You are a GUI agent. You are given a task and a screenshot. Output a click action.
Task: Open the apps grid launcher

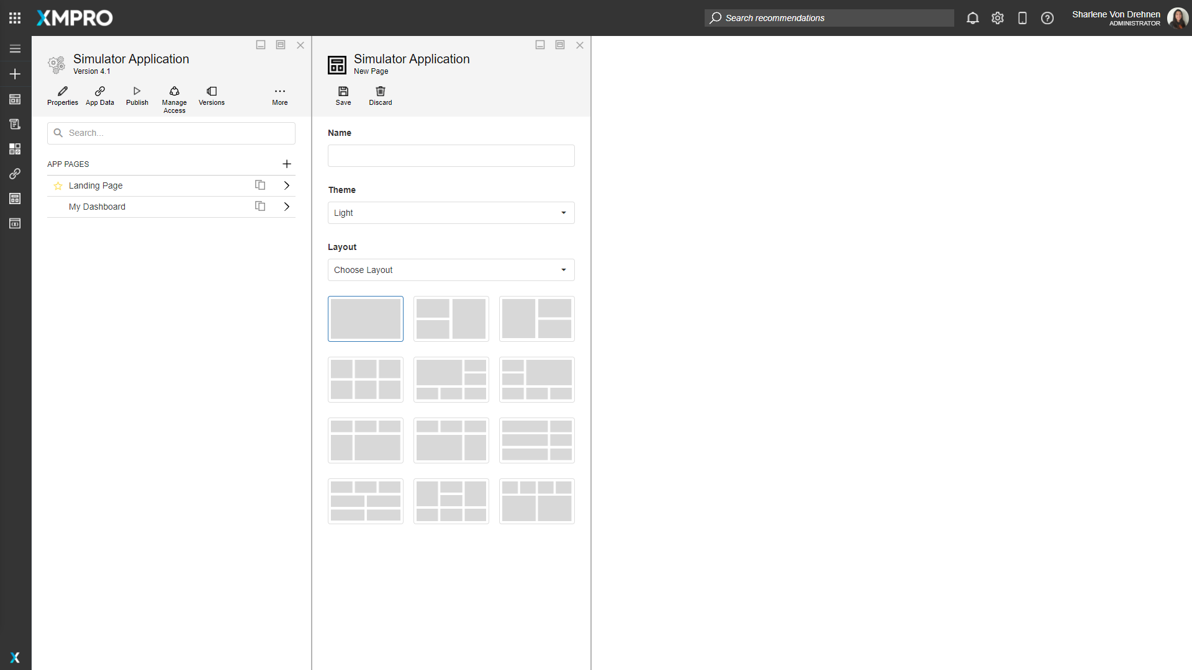[x=15, y=18]
